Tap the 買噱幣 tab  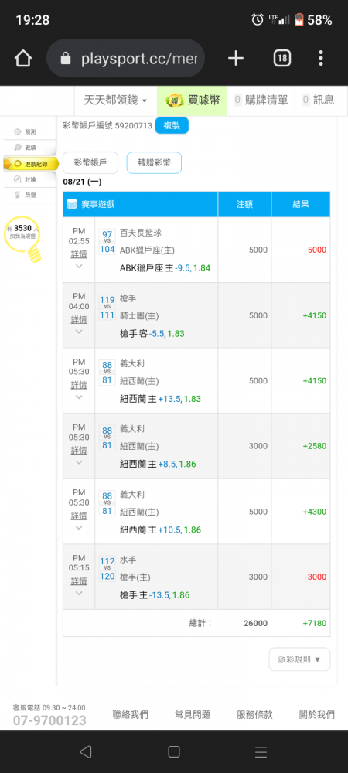pos(193,100)
